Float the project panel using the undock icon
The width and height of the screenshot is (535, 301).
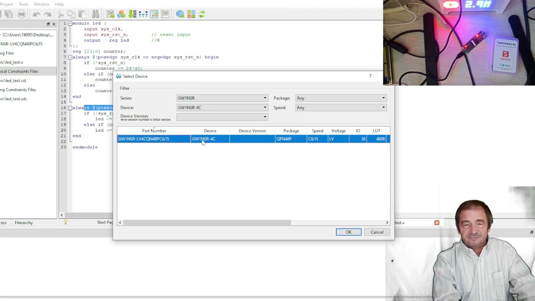coord(48,24)
